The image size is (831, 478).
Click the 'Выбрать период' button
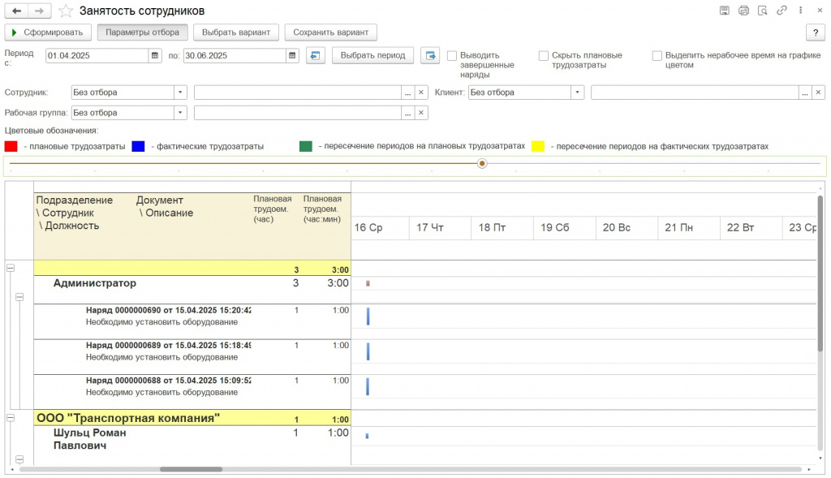coord(372,56)
